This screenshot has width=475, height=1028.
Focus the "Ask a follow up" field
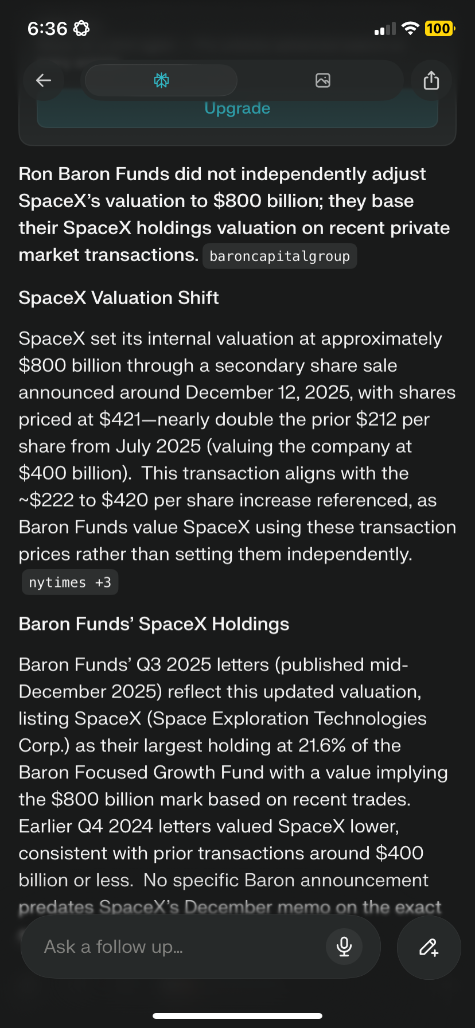pyautogui.click(x=172, y=947)
